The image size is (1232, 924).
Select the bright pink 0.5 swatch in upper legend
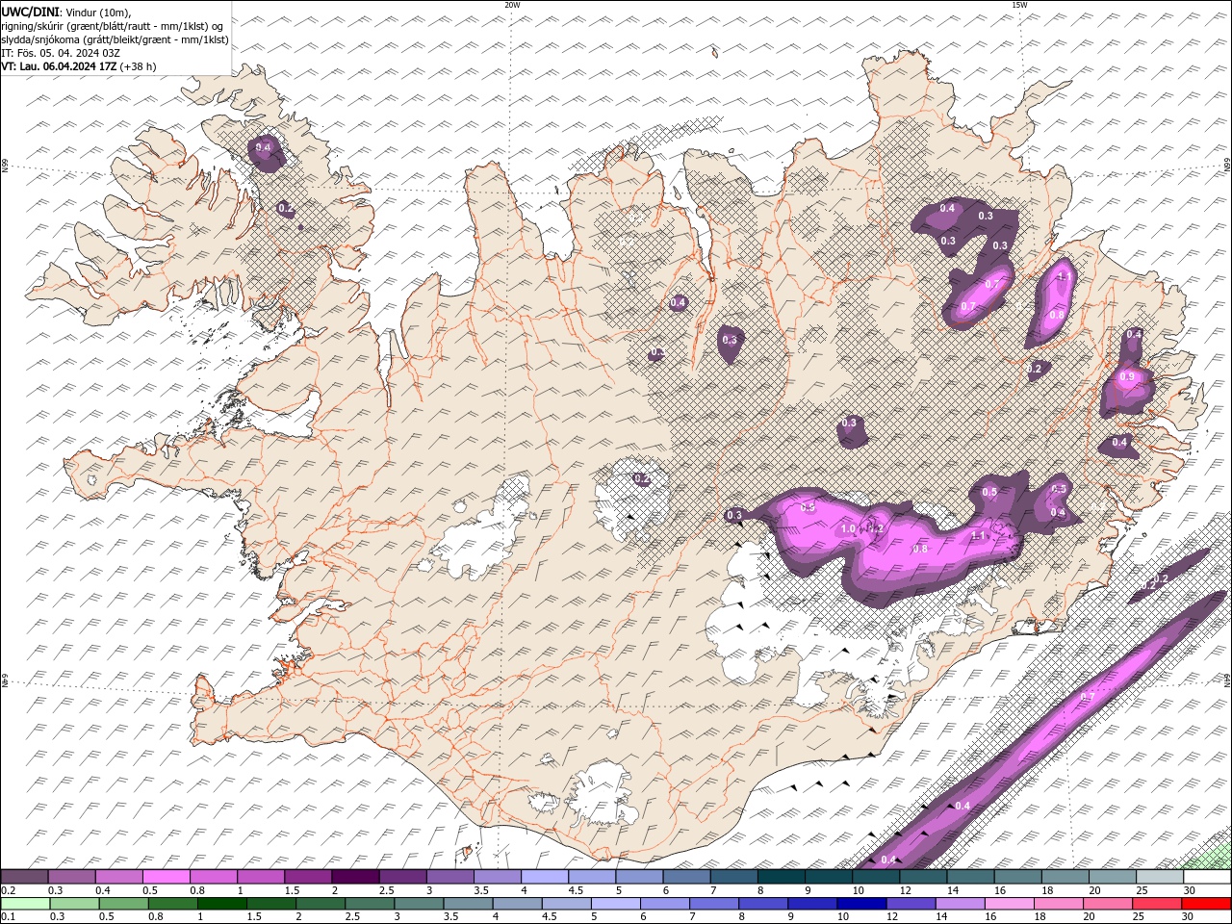coord(166,877)
